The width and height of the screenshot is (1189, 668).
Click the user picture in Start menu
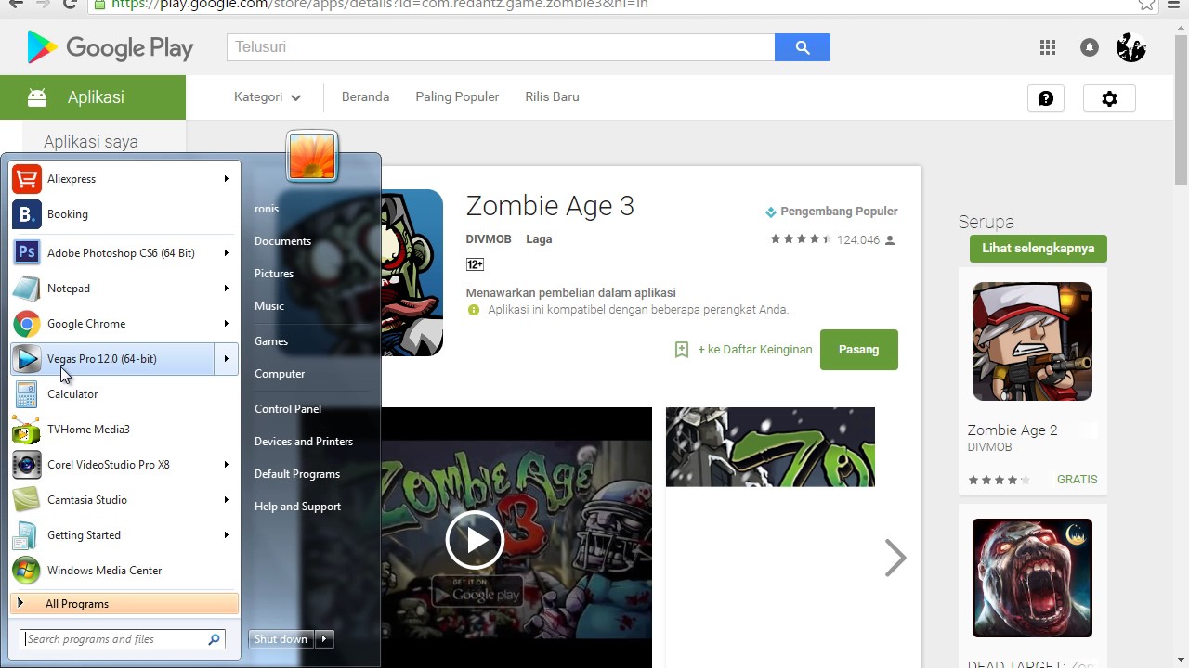312,155
